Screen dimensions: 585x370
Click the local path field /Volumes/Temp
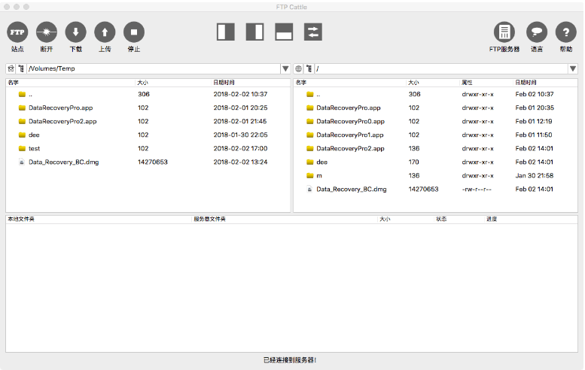pyautogui.click(x=154, y=68)
